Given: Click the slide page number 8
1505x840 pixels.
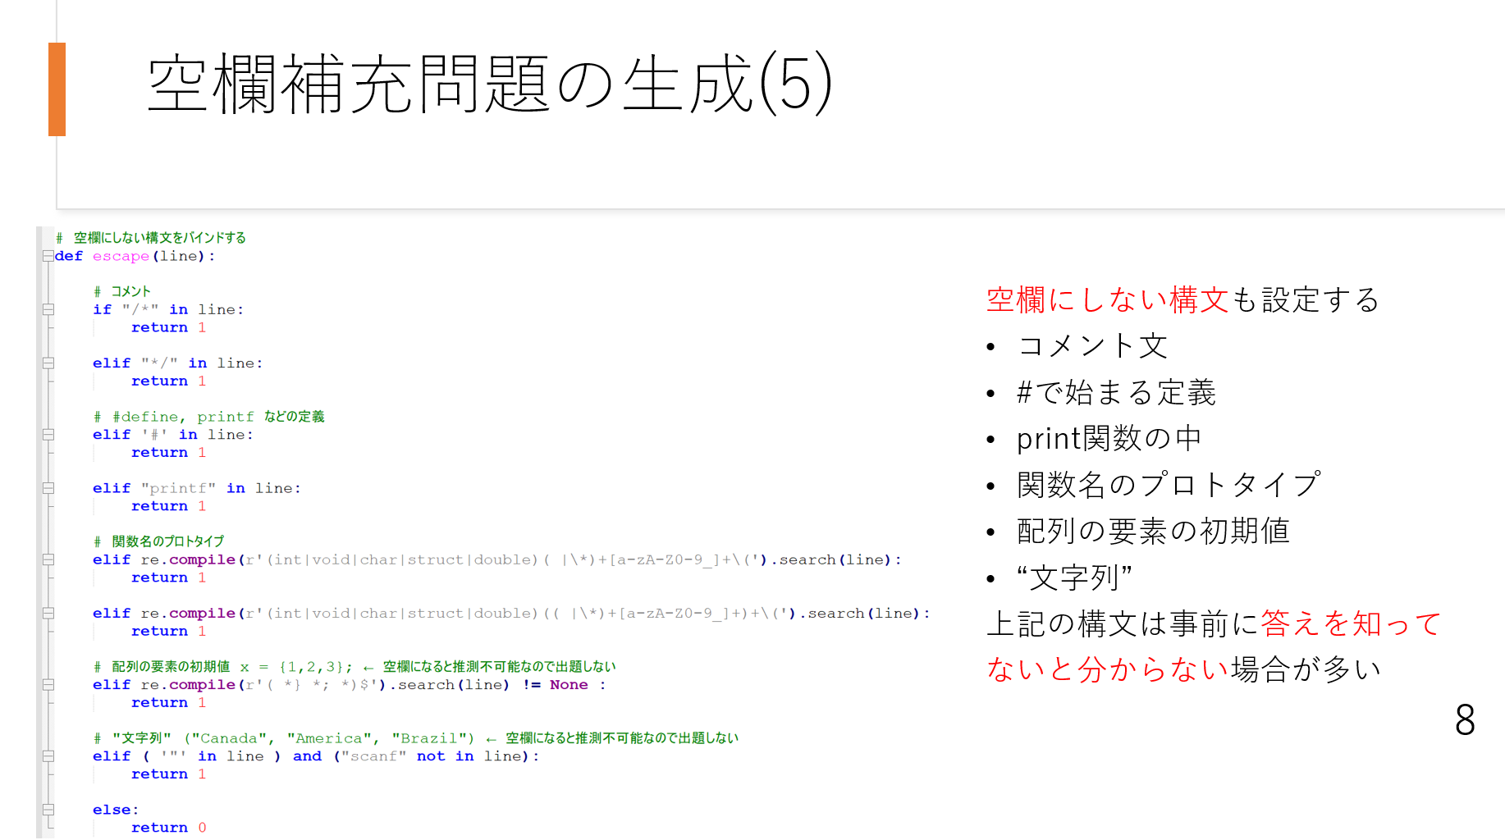Looking at the screenshot, I should [x=1465, y=720].
